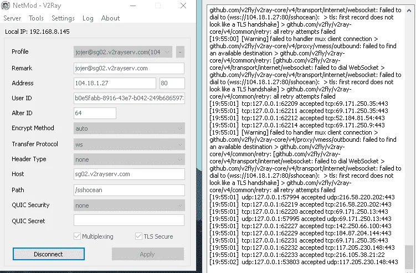
Task: Click the User ID field
Action: (129, 98)
